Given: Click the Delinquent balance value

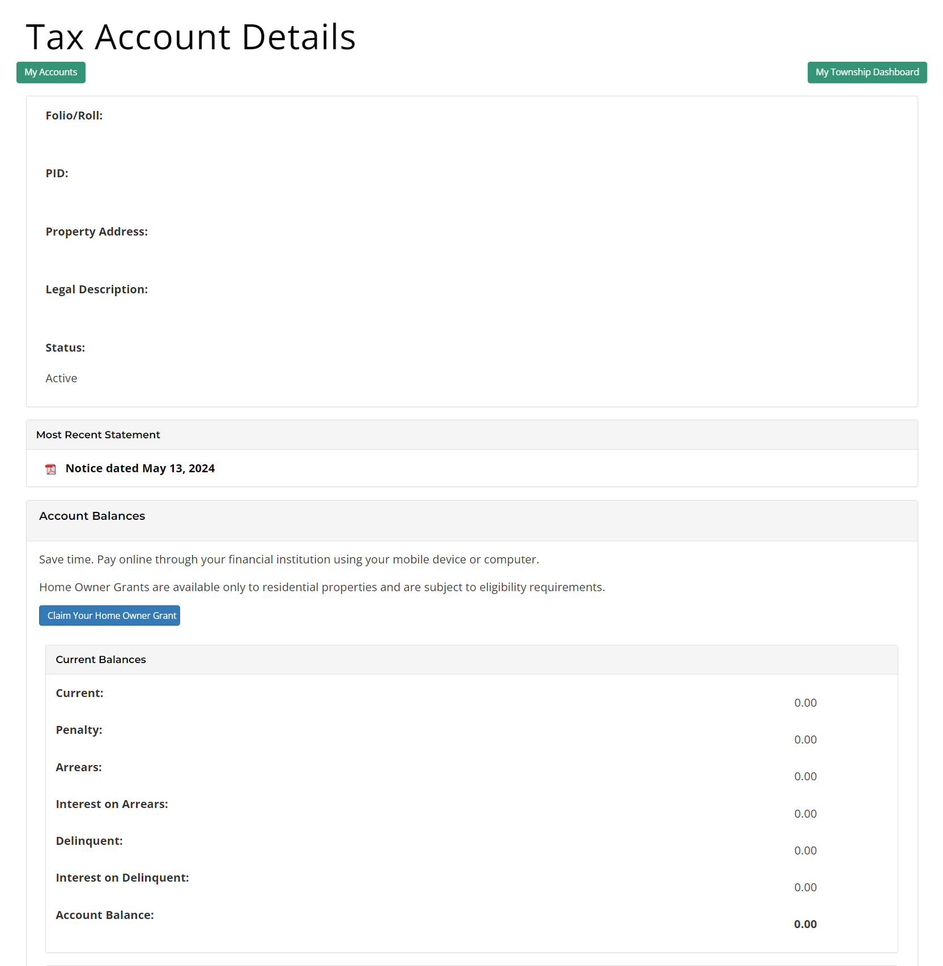Looking at the screenshot, I should click(805, 850).
